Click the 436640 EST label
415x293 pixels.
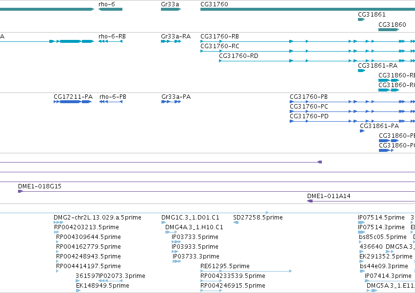tap(371, 247)
